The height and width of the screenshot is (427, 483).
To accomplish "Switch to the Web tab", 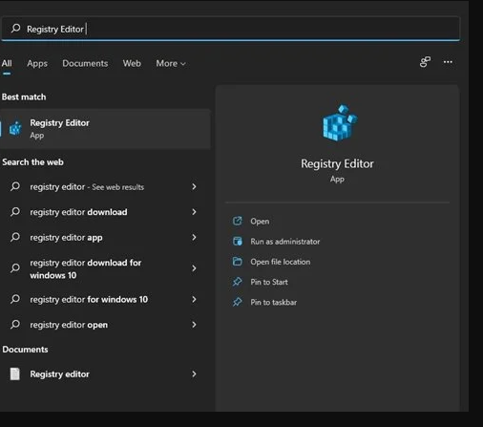I will 132,63.
